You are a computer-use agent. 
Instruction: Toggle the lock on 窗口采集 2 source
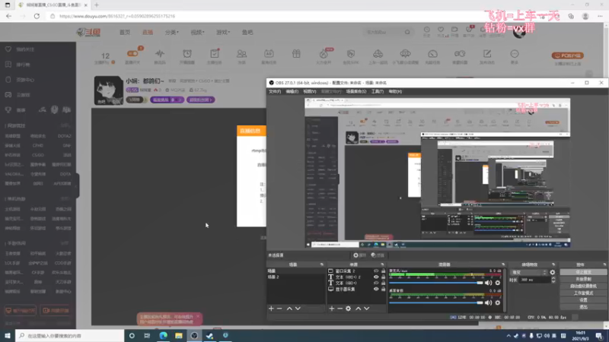click(383, 271)
